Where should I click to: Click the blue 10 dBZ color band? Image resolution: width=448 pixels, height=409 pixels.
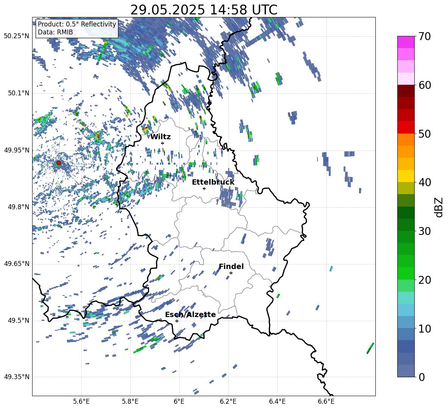[406, 322]
